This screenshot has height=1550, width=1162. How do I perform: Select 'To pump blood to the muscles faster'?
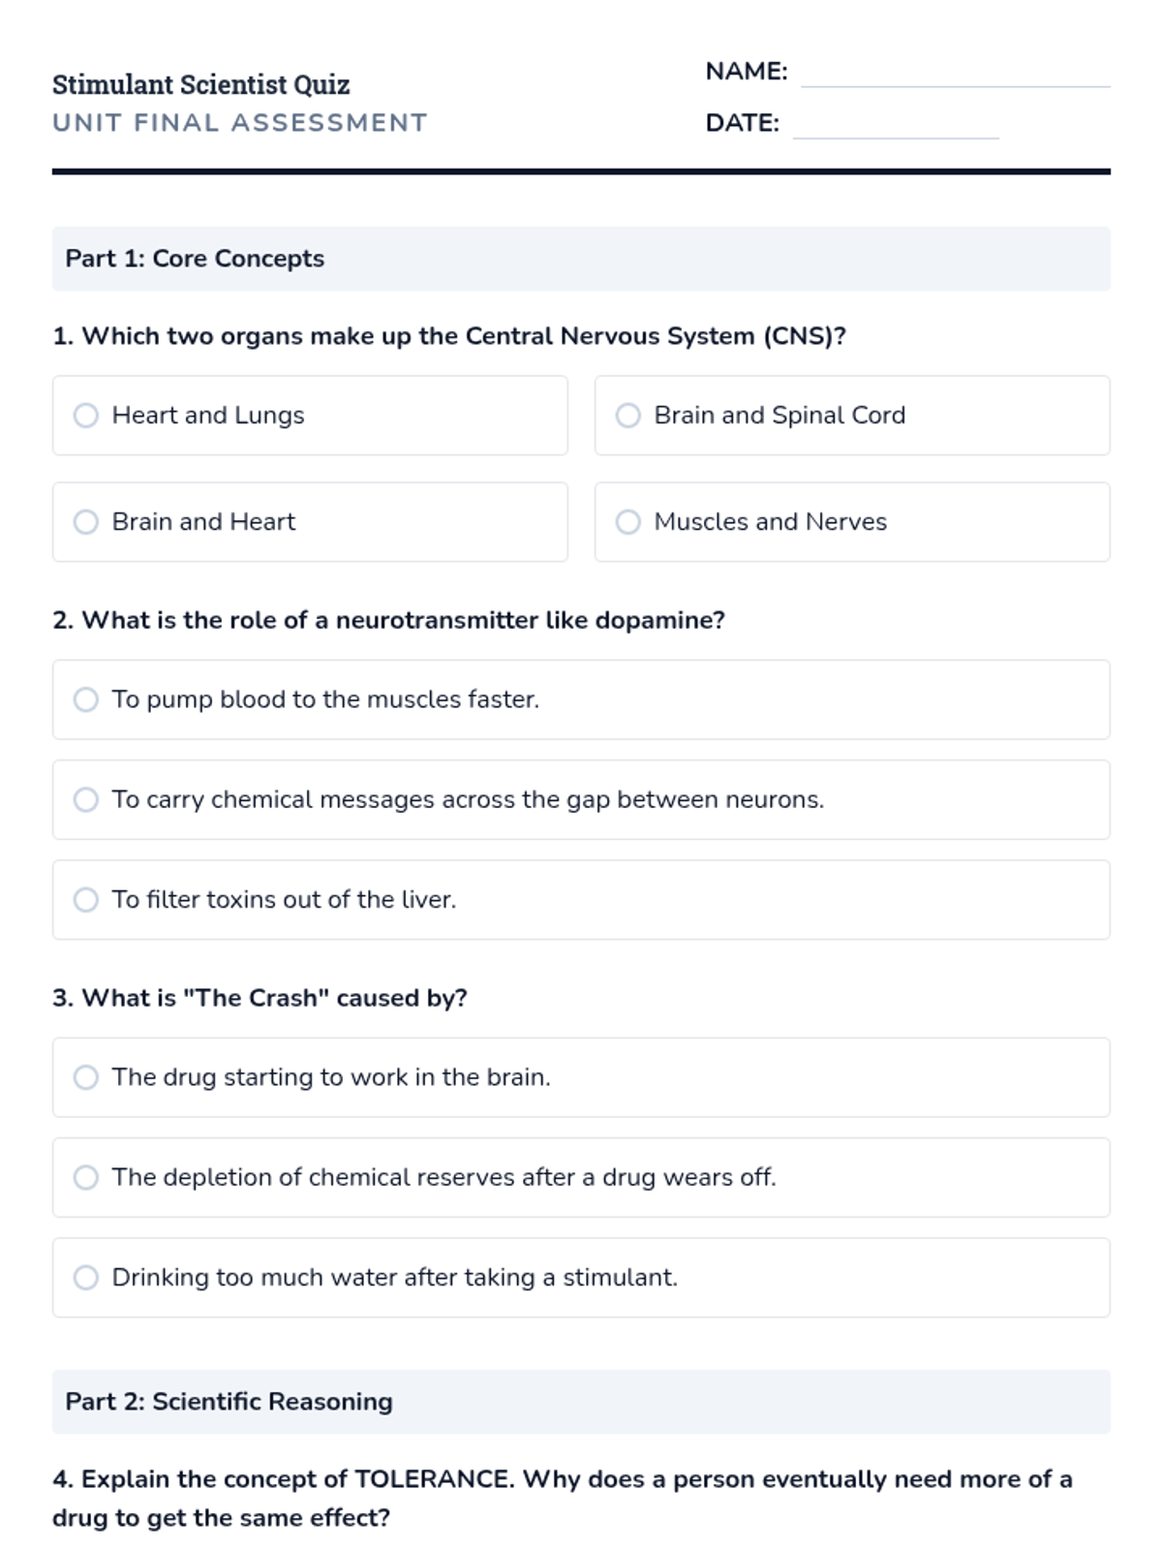click(x=86, y=699)
